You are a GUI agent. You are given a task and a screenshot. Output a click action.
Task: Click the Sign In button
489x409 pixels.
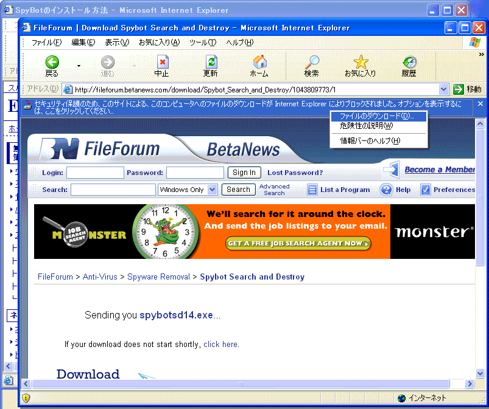pos(244,173)
